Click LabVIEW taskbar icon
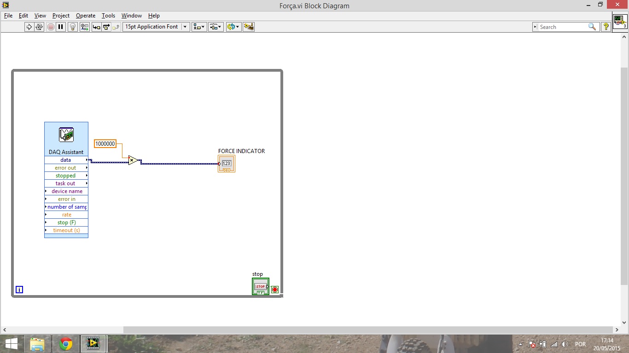Image resolution: width=629 pixels, height=353 pixels. coord(93,344)
